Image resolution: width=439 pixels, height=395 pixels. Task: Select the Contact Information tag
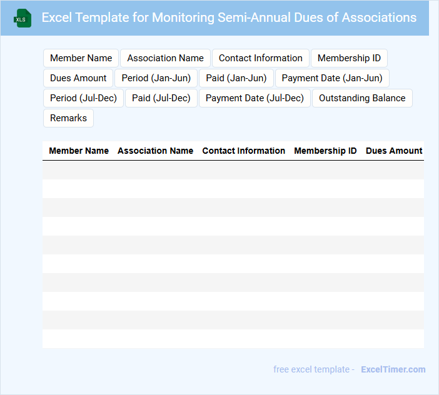pos(260,58)
